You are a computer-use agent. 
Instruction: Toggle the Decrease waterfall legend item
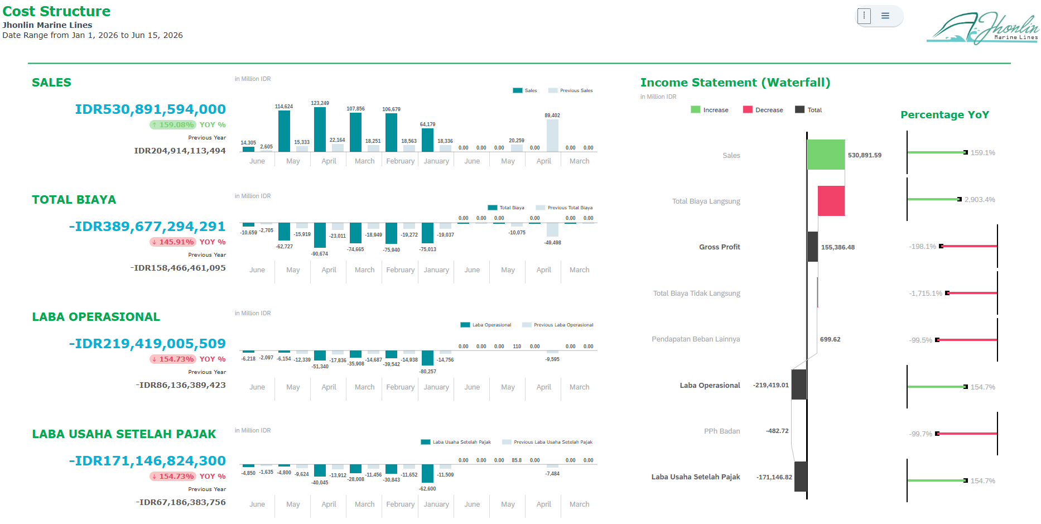(x=763, y=110)
